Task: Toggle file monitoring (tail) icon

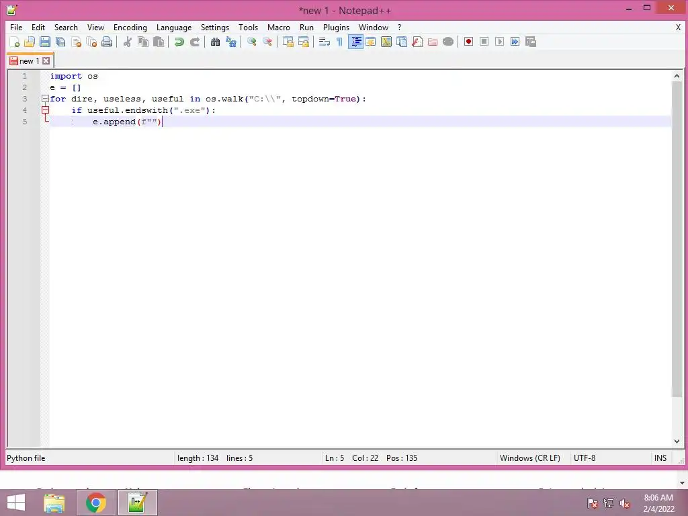Action: [x=448, y=42]
